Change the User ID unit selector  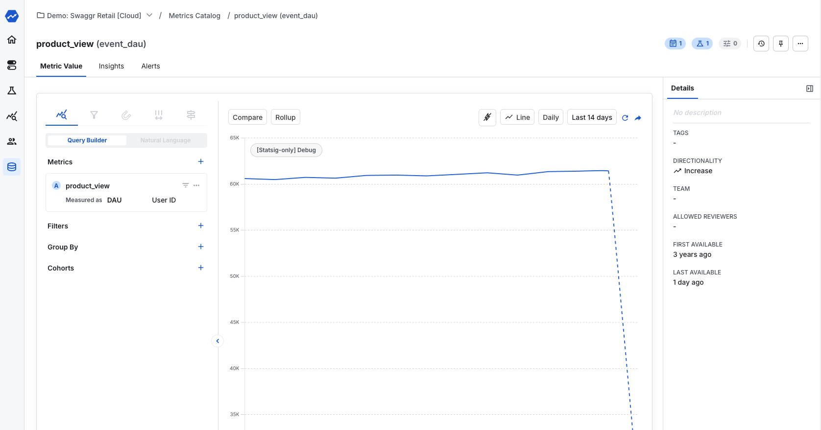pyautogui.click(x=164, y=200)
